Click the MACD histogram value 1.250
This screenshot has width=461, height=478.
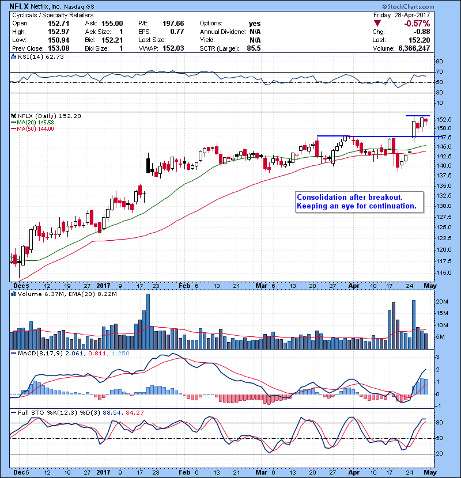[x=120, y=354]
